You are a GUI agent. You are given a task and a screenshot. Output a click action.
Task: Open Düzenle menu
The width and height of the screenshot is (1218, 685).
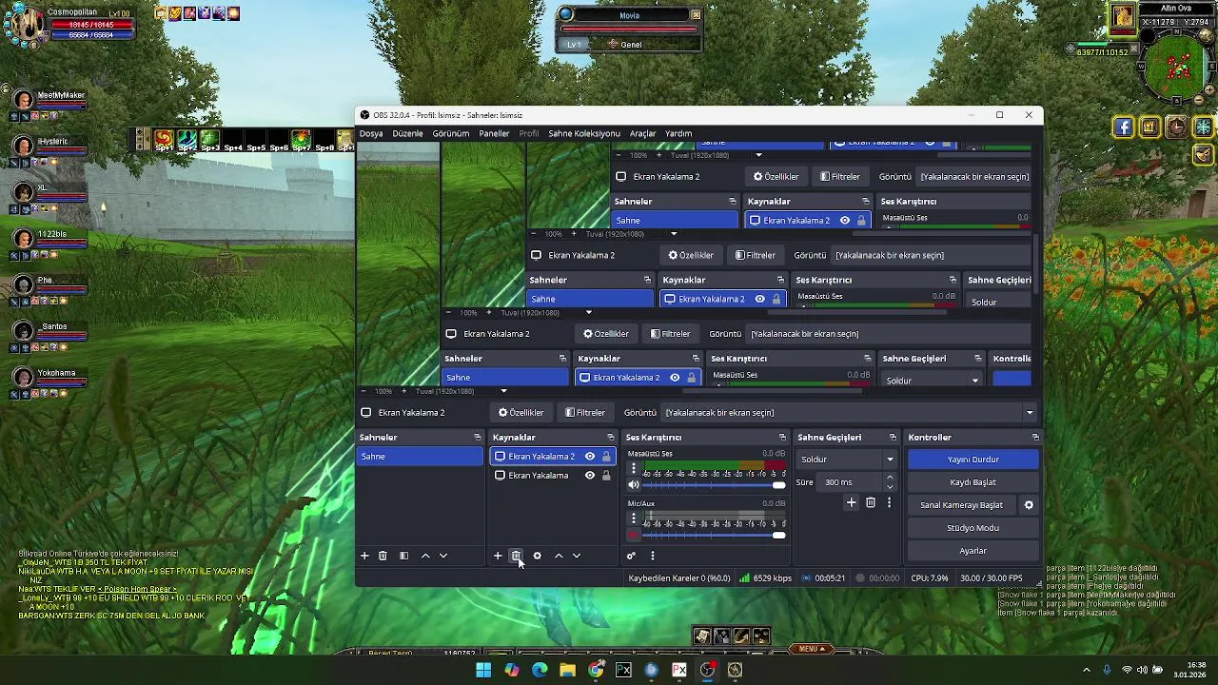(407, 134)
